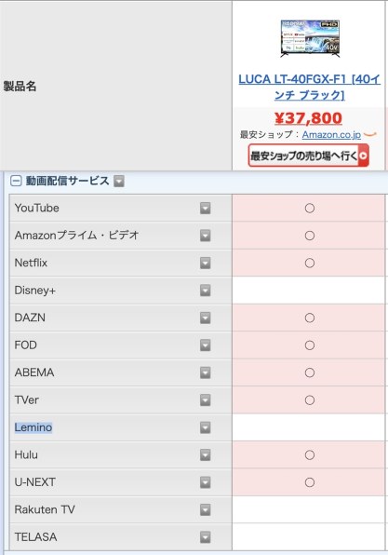Open the dropdown arrow in the Disney+ row

pyautogui.click(x=205, y=291)
